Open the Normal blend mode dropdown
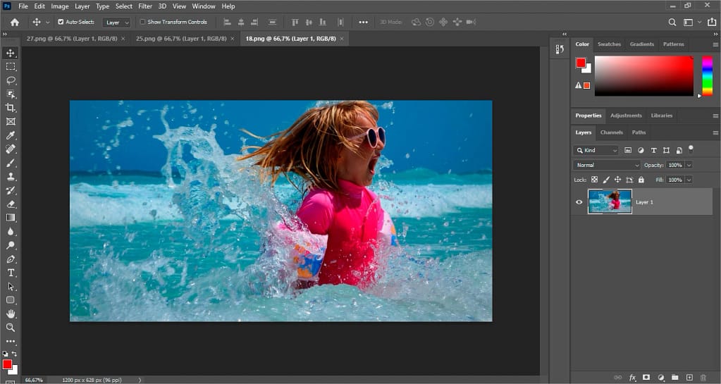This screenshot has width=721, height=384. [x=607, y=165]
